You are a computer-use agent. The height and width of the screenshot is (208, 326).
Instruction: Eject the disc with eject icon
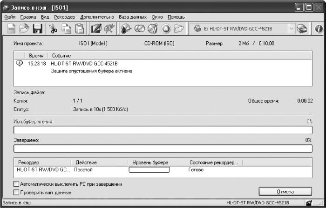point(166,29)
